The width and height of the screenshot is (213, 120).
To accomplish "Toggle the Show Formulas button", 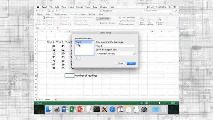I will [x=142, y=21].
